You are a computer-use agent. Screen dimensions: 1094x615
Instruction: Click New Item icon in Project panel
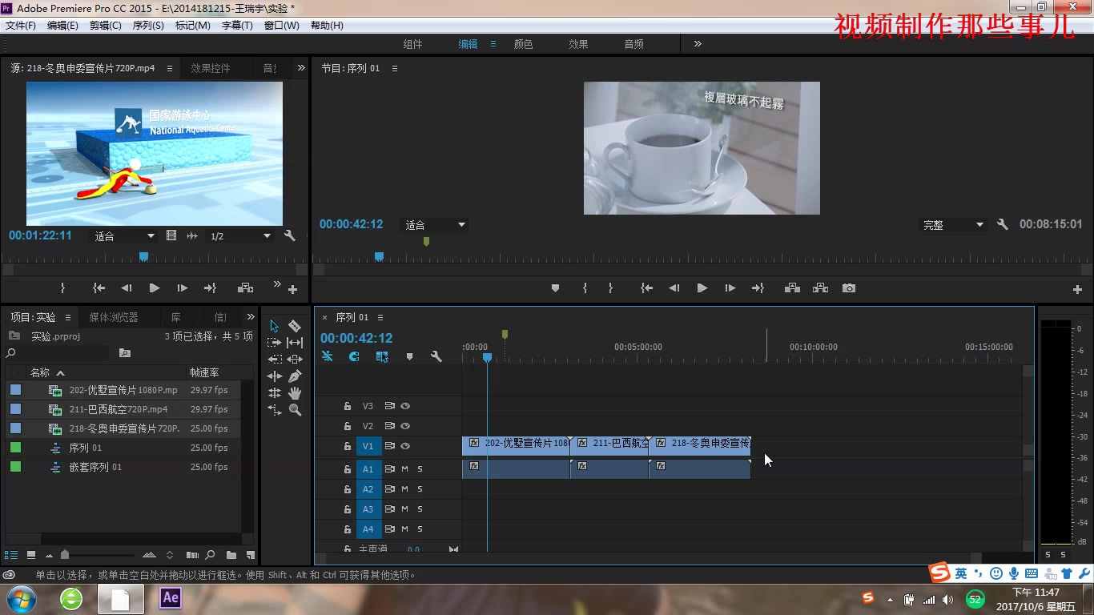coord(251,555)
